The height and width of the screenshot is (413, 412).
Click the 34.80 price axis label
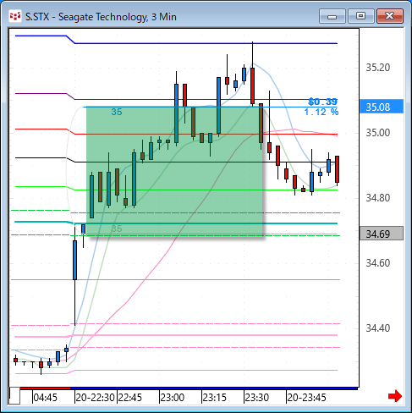(x=378, y=198)
